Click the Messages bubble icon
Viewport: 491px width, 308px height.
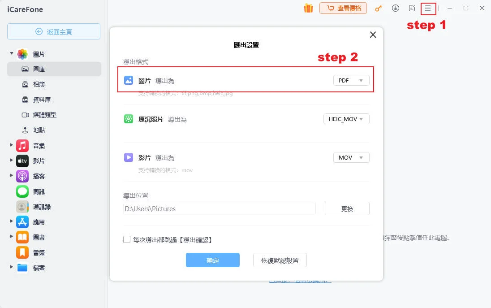(x=22, y=191)
